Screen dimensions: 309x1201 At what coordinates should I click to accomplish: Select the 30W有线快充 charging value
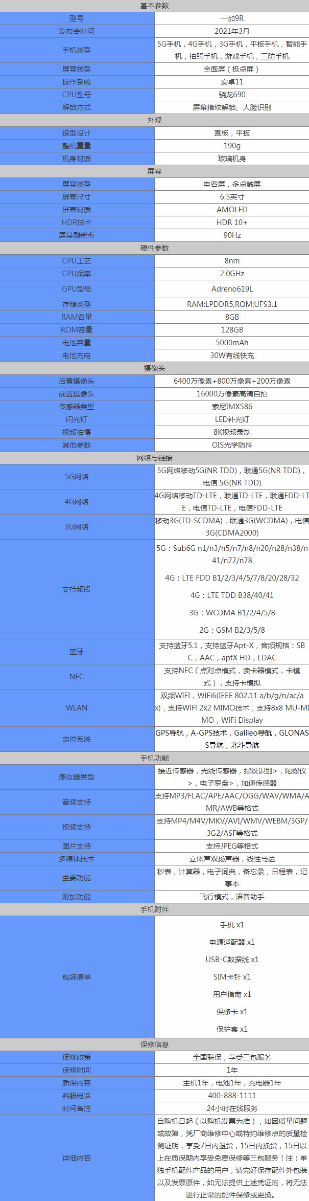click(x=232, y=355)
